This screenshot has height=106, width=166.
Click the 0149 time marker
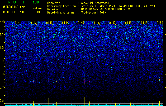pos(144,23)
